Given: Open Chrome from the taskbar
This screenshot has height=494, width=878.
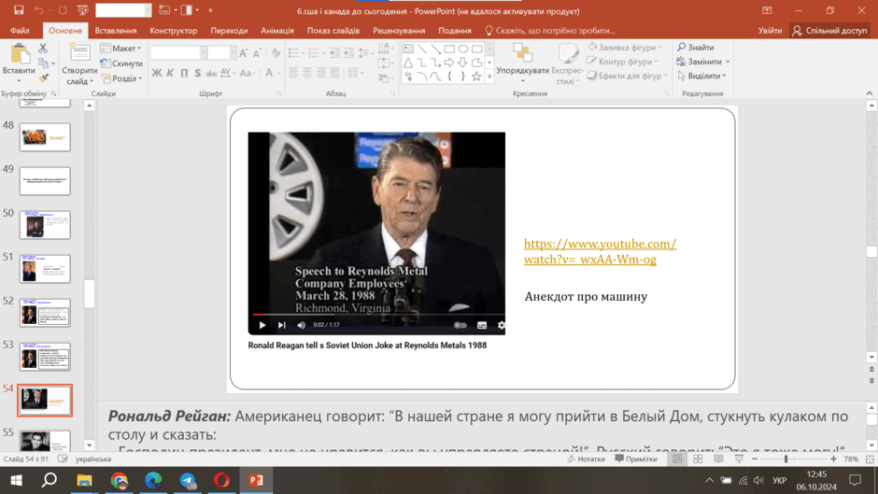Looking at the screenshot, I should click(x=119, y=480).
